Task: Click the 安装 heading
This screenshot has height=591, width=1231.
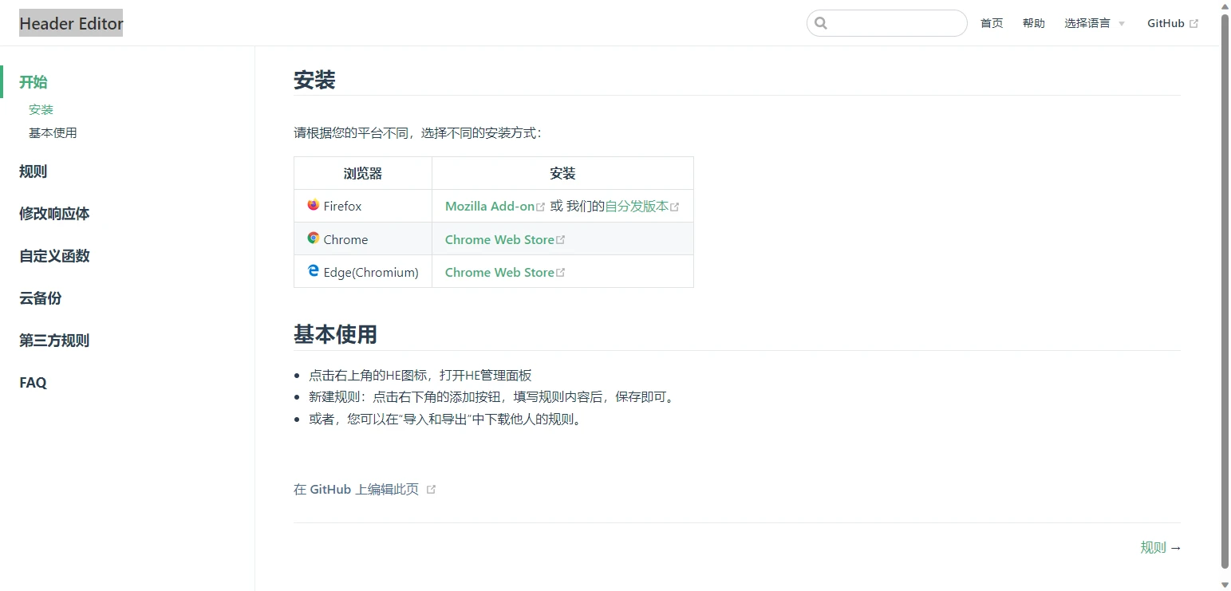Action: pyautogui.click(x=314, y=81)
